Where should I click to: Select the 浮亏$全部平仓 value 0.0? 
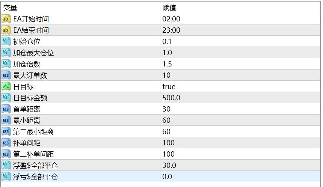click(x=167, y=176)
